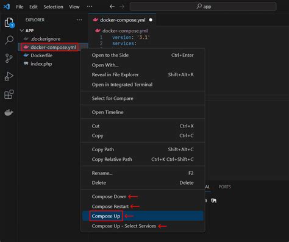Select docker-compose.yml in the file tree
This screenshot has width=289, height=242.
click(x=53, y=47)
